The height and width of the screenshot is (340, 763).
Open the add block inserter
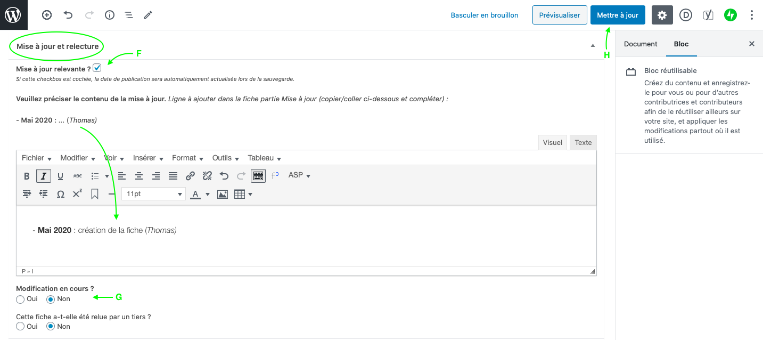point(47,15)
